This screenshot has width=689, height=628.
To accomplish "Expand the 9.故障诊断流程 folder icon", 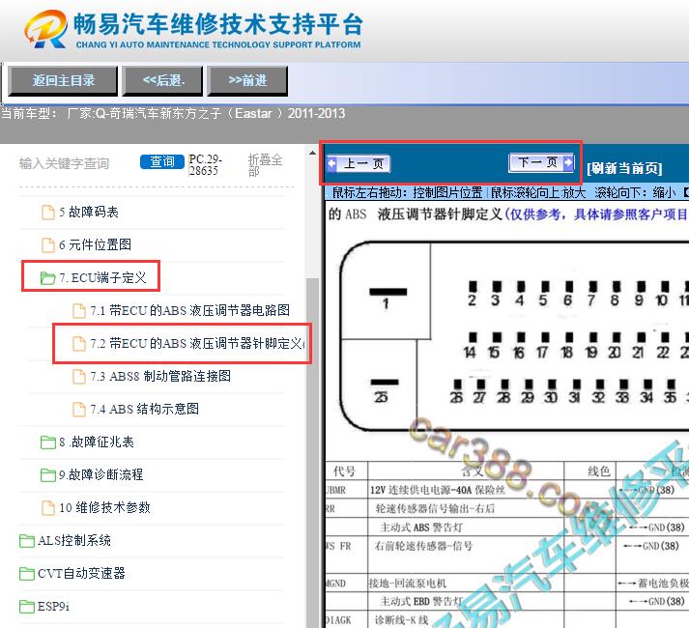I will pos(47,475).
